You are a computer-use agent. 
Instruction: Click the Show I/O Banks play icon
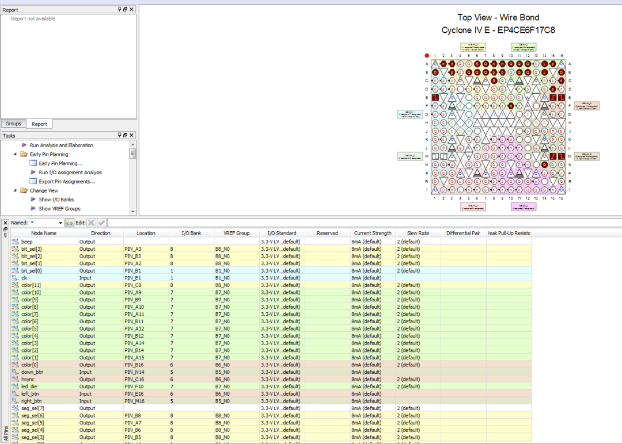click(x=33, y=200)
